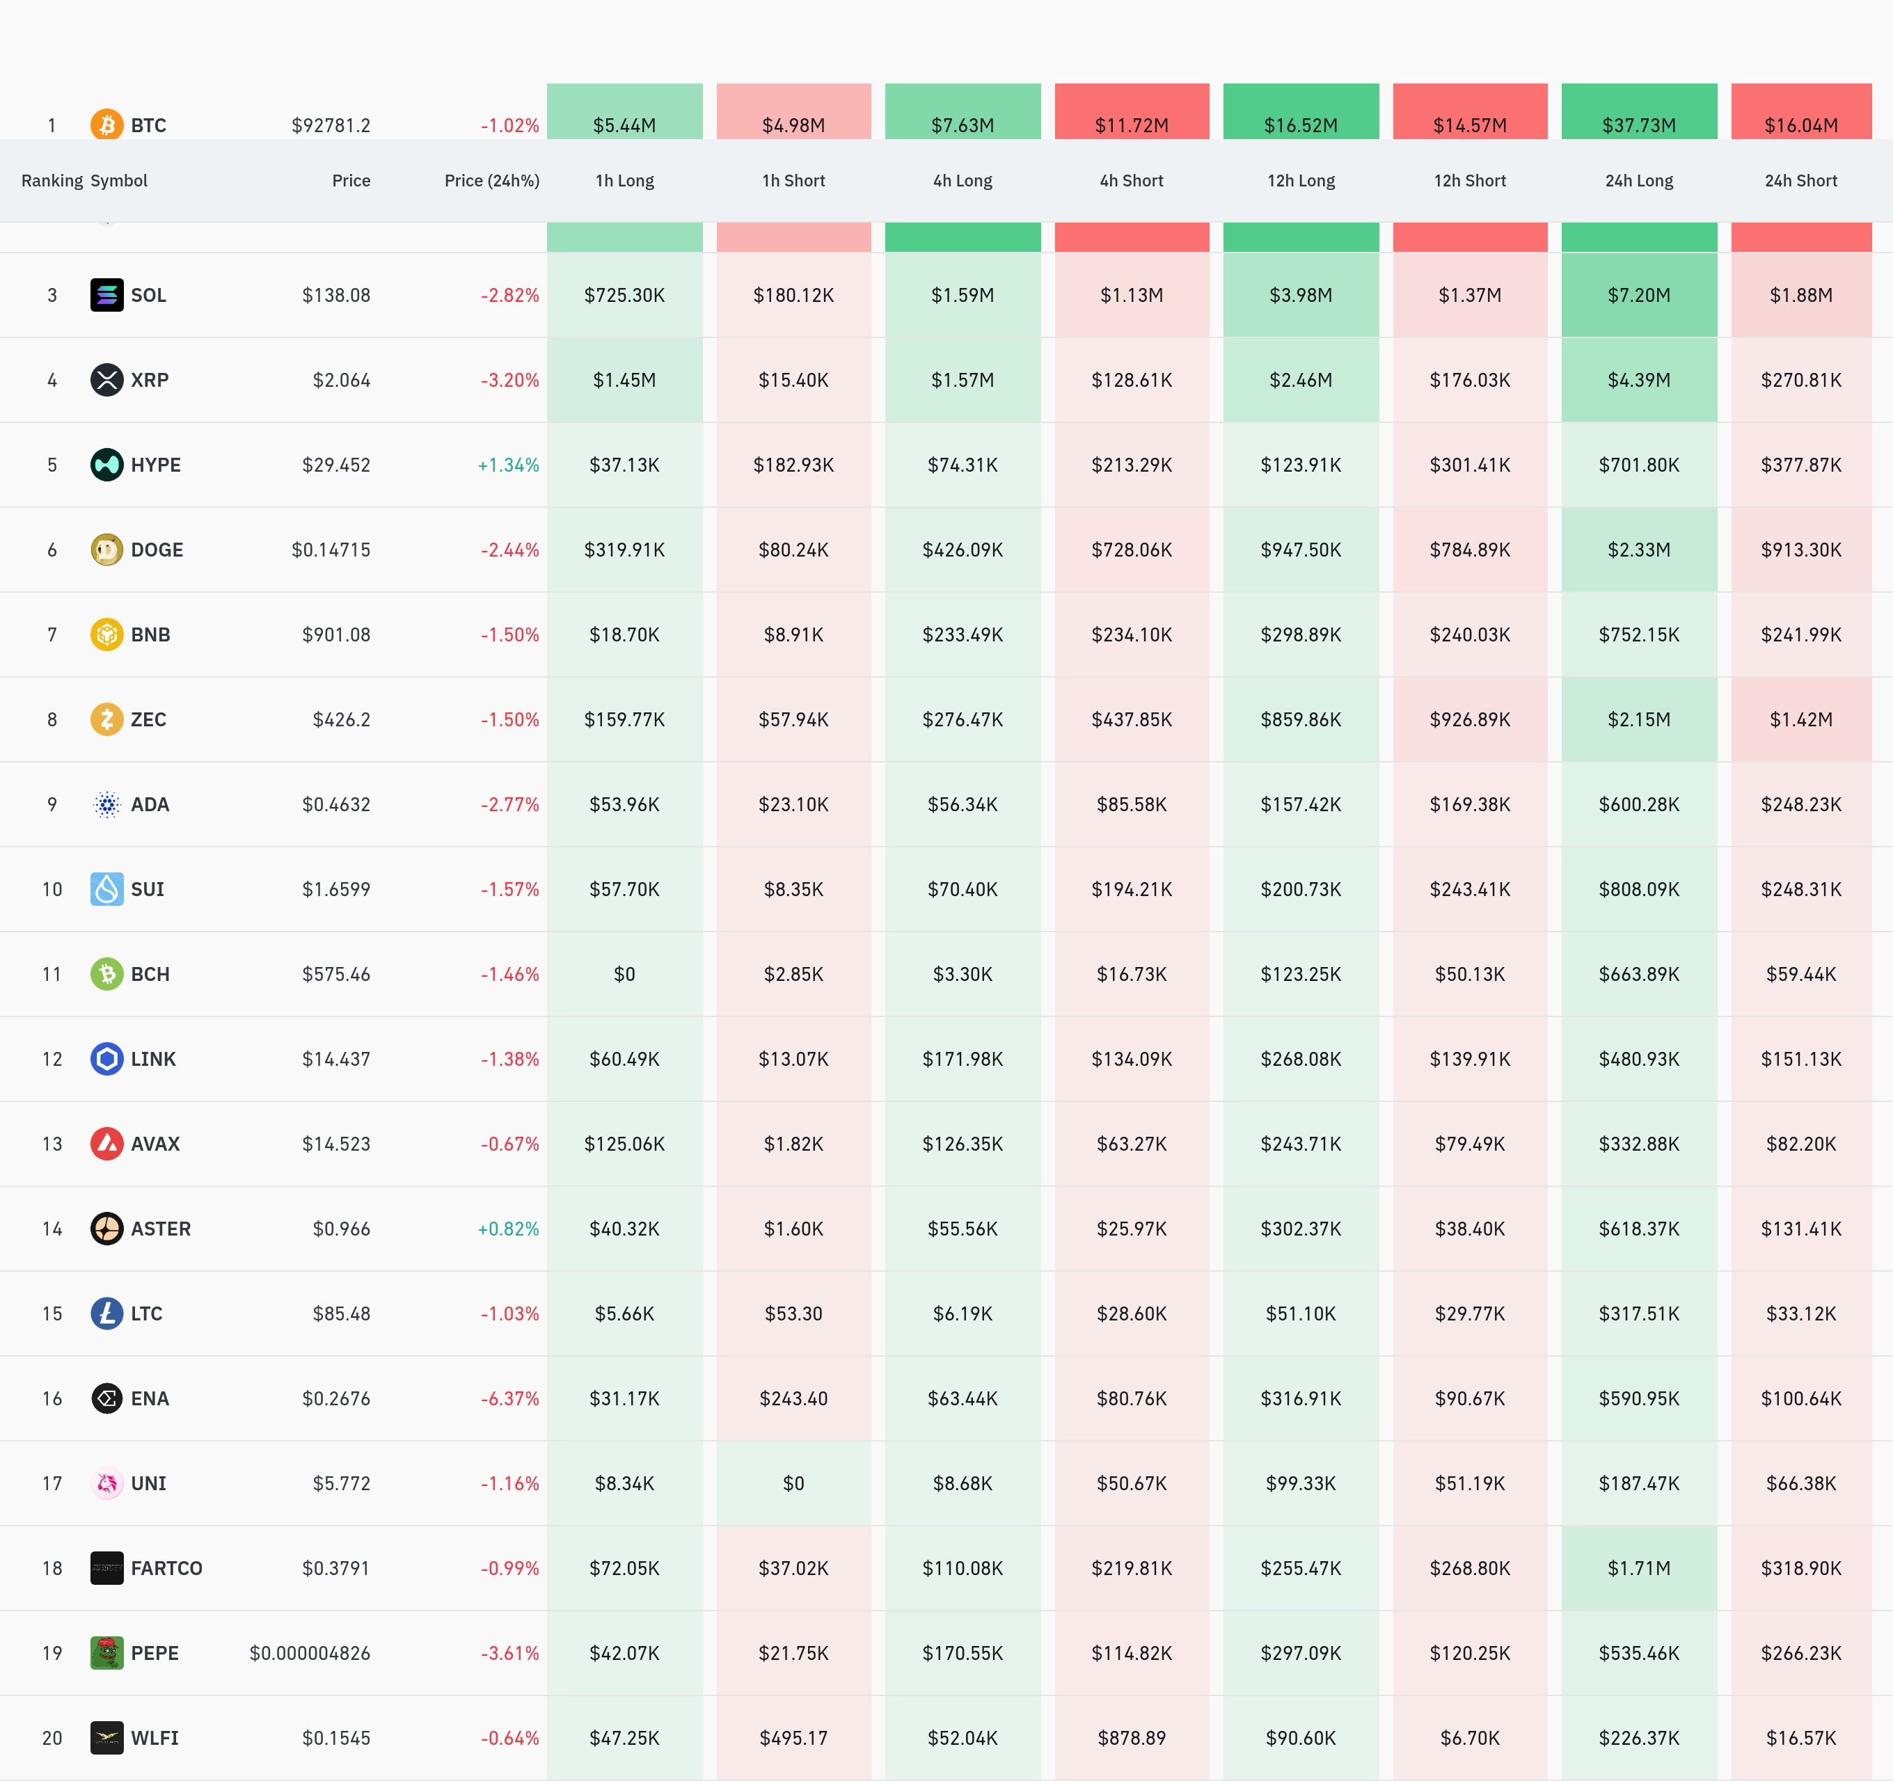The height and width of the screenshot is (1781, 1893).
Task: Sort by Price (24h%) column header
Action: (x=491, y=181)
